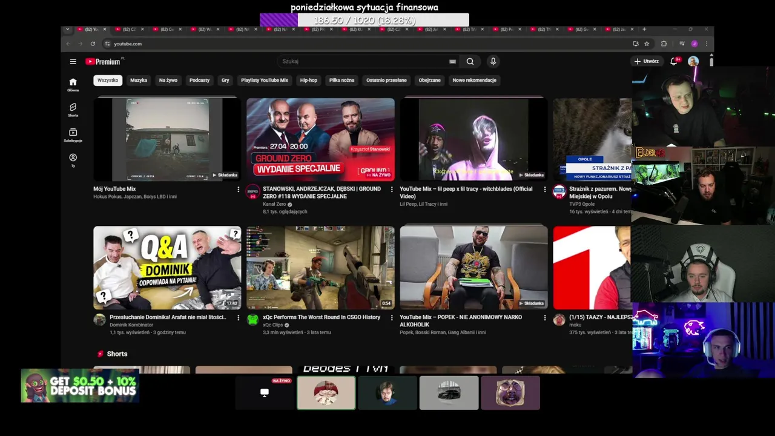The width and height of the screenshot is (775, 436).
Task: Click the YouTube Premium logo
Action: click(x=103, y=61)
